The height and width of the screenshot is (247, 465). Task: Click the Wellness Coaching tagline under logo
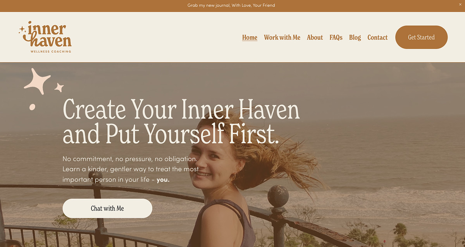click(51, 51)
